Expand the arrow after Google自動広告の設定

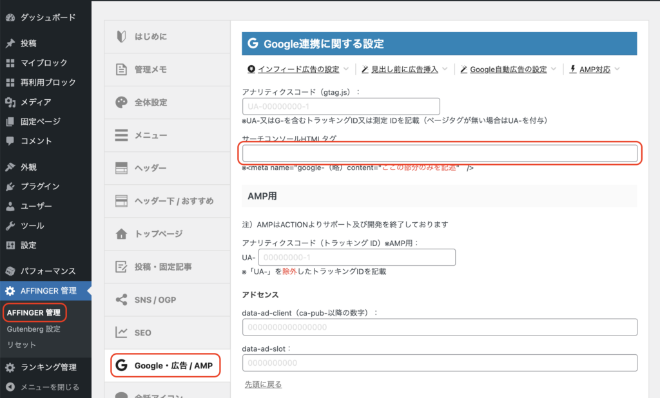click(x=554, y=69)
